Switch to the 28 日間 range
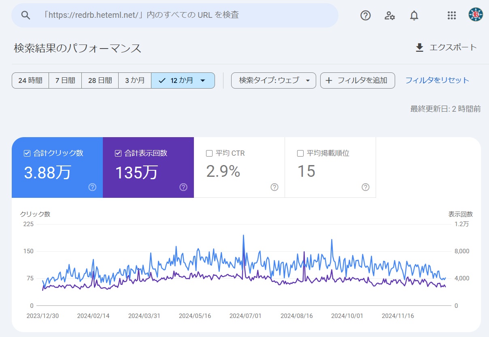 pos(100,81)
